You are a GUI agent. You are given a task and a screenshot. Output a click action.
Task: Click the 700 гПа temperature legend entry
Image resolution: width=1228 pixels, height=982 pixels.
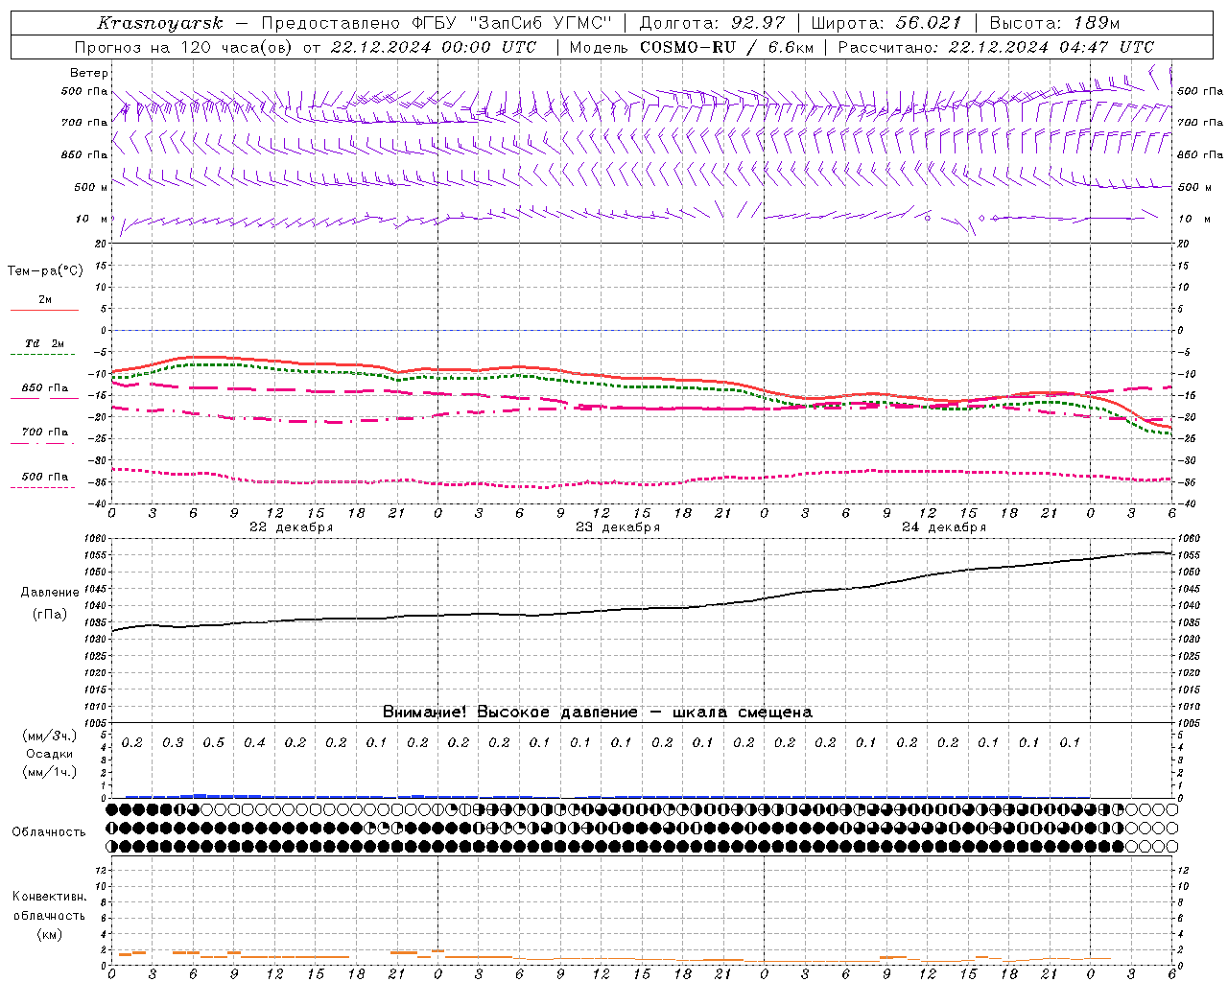click(45, 432)
